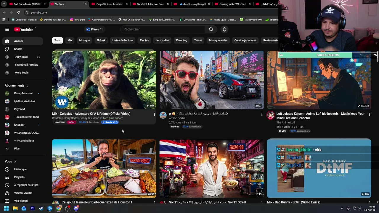This screenshot has width=379, height=213.
Task: Open The Anime Lofi channel avatar
Action: [x=271, y=115]
